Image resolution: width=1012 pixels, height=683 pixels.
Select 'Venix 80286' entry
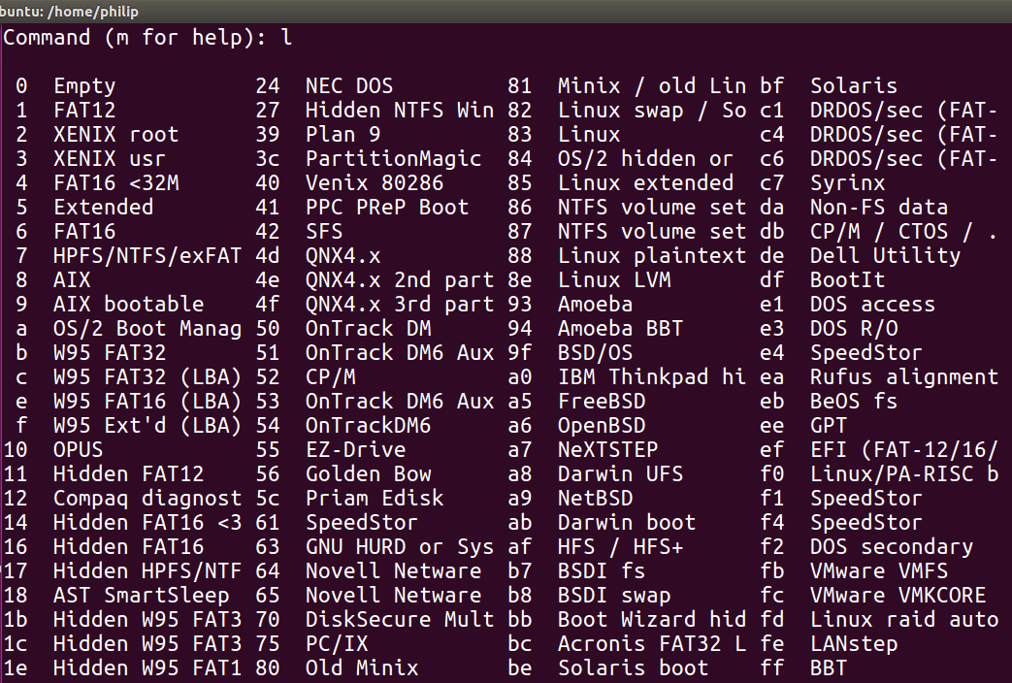click(375, 183)
